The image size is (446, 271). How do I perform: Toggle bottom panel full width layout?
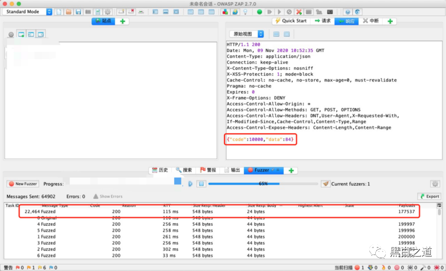pyautogui.click(x=166, y=12)
